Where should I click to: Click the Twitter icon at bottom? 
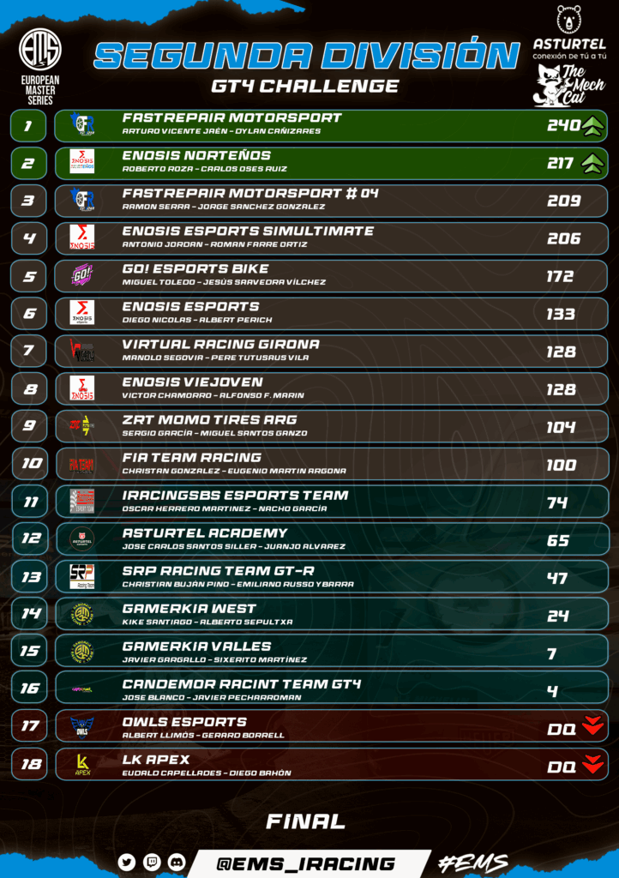click(x=127, y=862)
